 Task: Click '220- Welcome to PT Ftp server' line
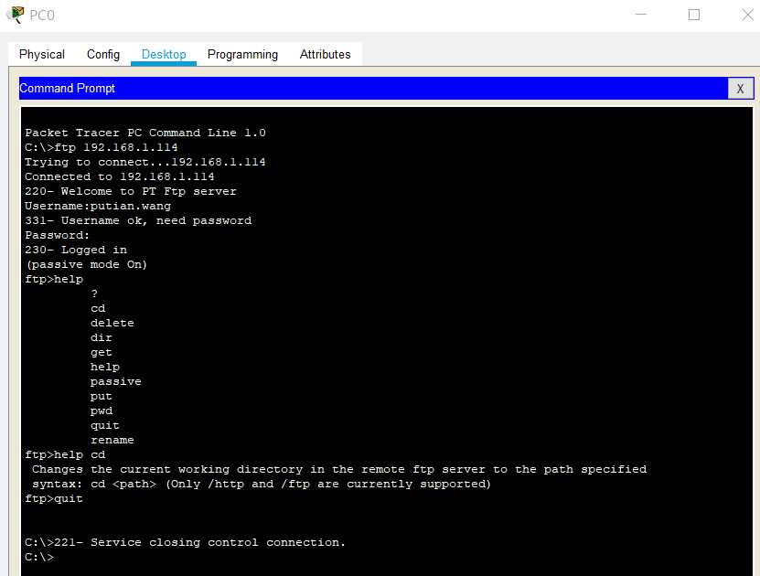(131, 191)
